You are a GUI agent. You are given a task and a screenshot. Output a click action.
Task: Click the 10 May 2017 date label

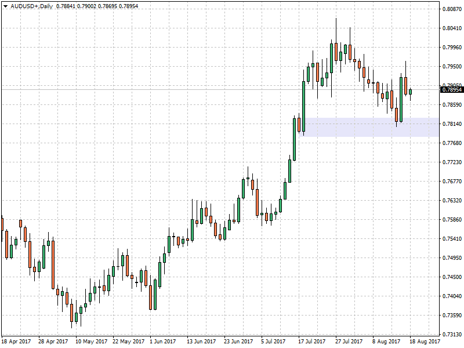click(92, 342)
